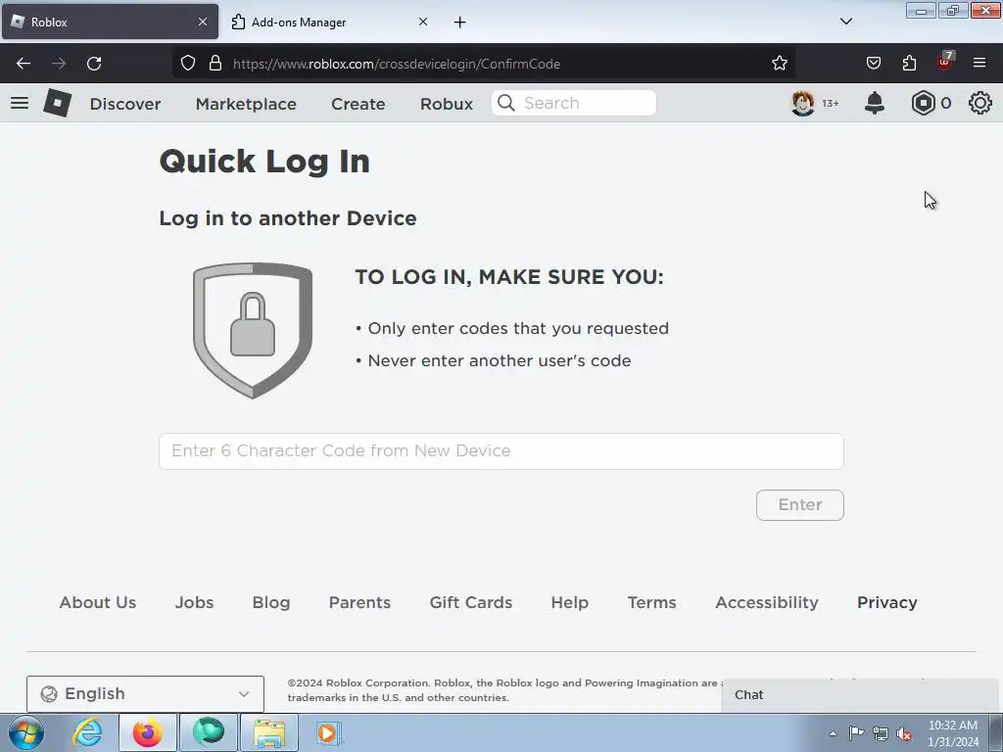The image size is (1003, 752).
Task: Switch to the Add-ons Manager tab
Action: 329,22
